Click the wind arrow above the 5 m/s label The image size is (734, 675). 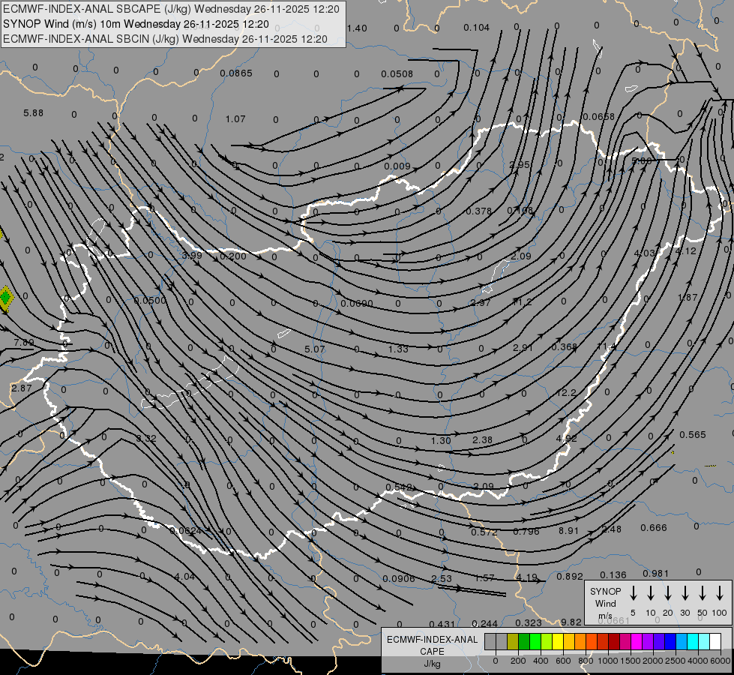[x=634, y=593]
